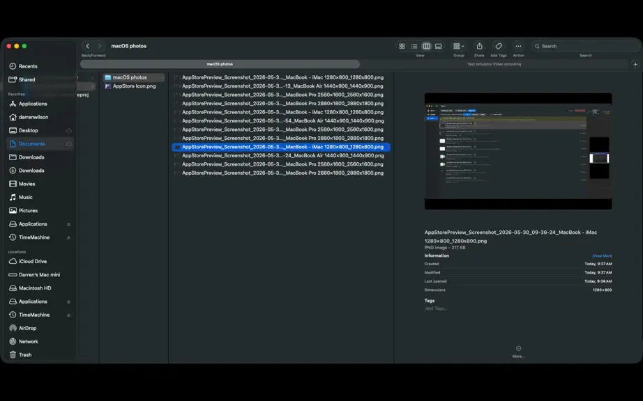Click the preview image thumbnail
The height and width of the screenshot is (401, 643).
(x=518, y=151)
